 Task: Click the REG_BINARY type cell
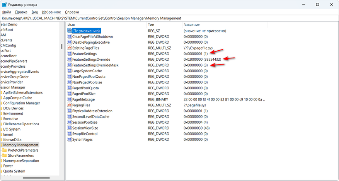click(158, 99)
